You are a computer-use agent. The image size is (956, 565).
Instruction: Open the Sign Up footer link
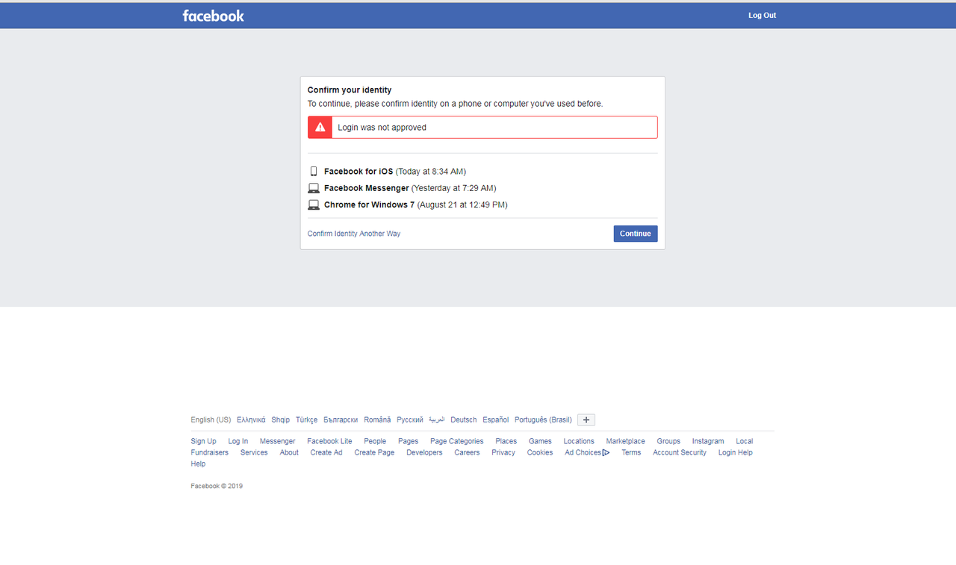(203, 442)
